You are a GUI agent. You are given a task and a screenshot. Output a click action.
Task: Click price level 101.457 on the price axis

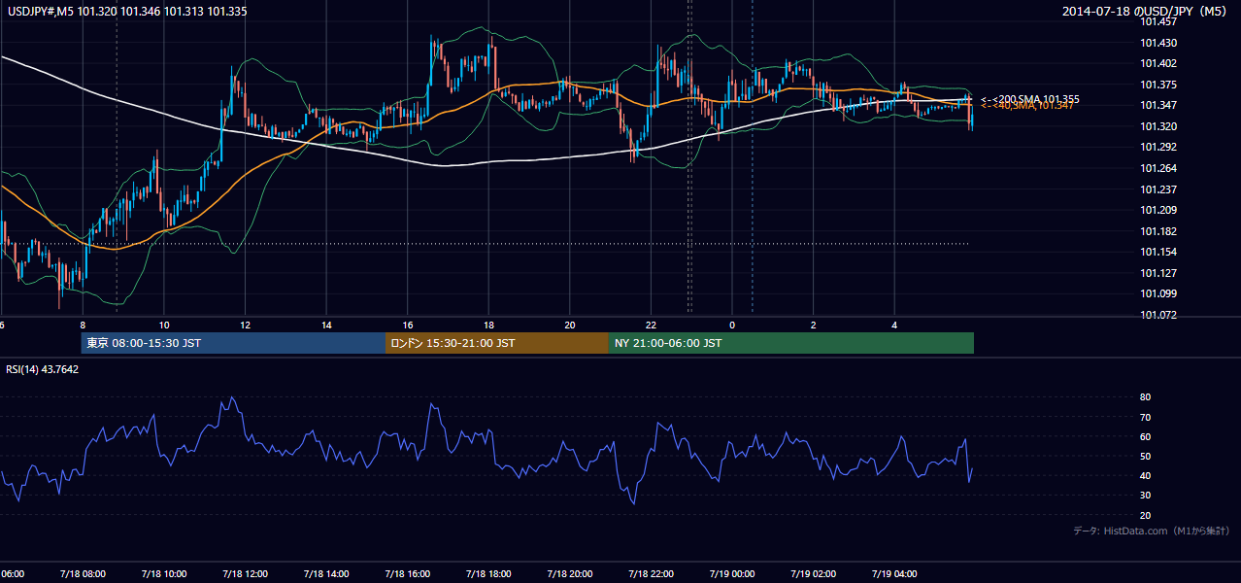(x=1157, y=21)
